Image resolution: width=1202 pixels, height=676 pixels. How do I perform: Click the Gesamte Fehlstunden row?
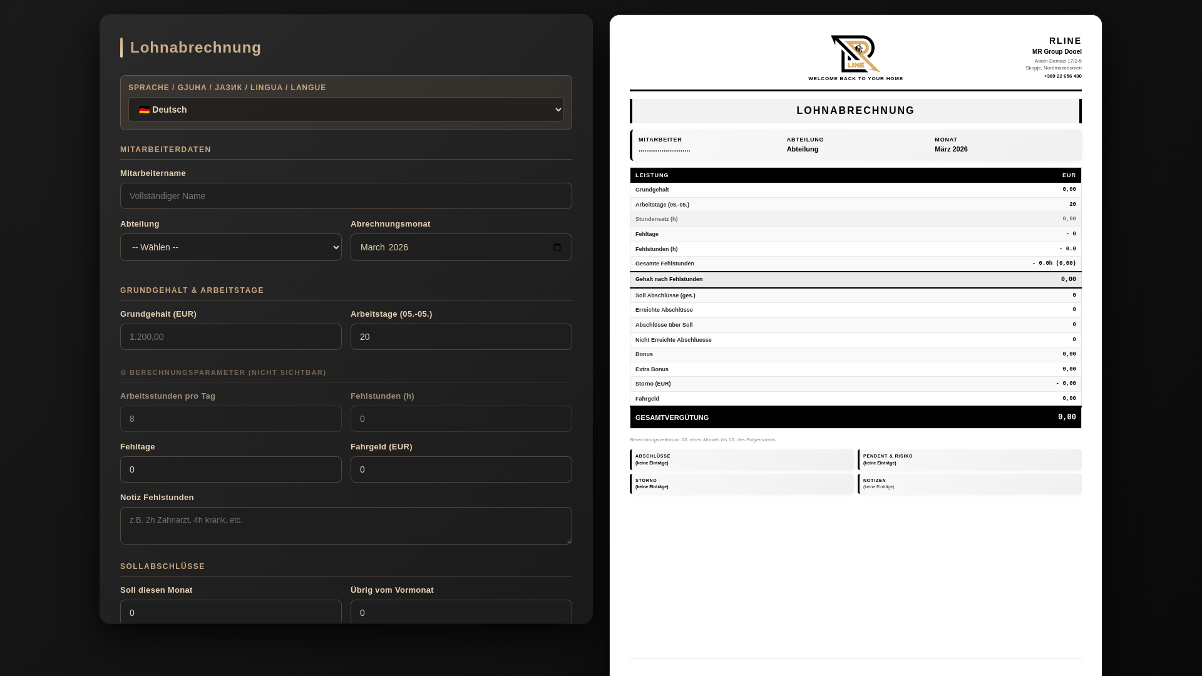[855, 264]
